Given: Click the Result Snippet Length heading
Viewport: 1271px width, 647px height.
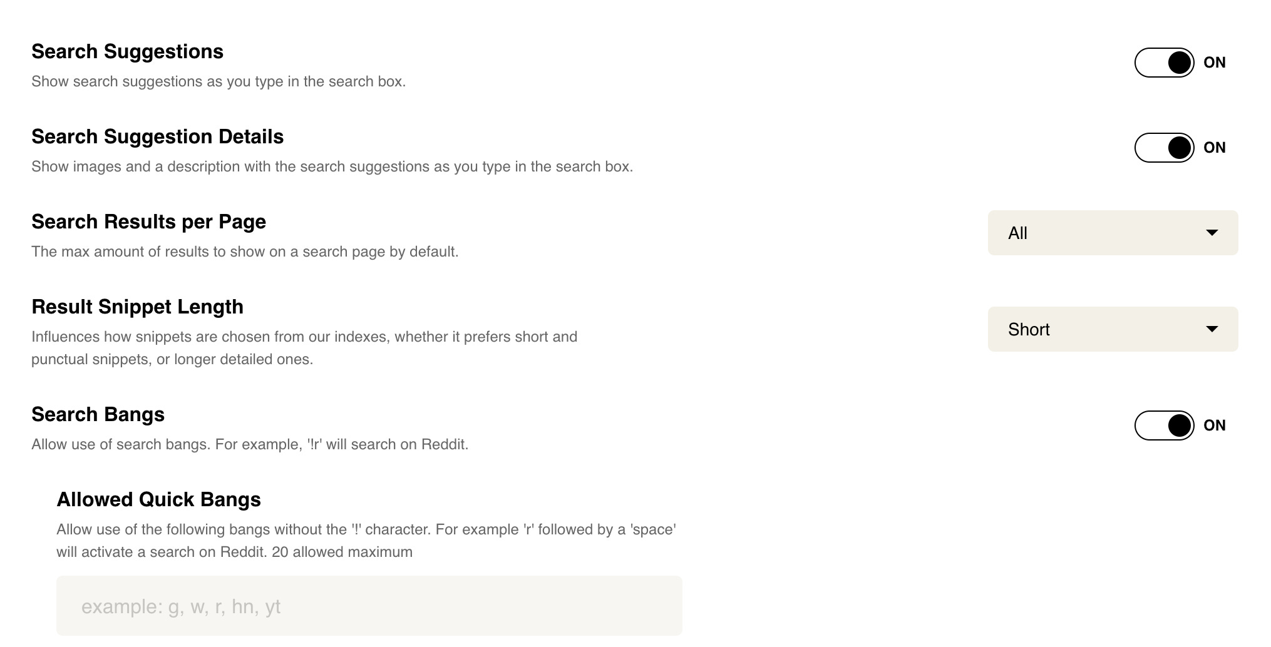Looking at the screenshot, I should [x=137, y=307].
